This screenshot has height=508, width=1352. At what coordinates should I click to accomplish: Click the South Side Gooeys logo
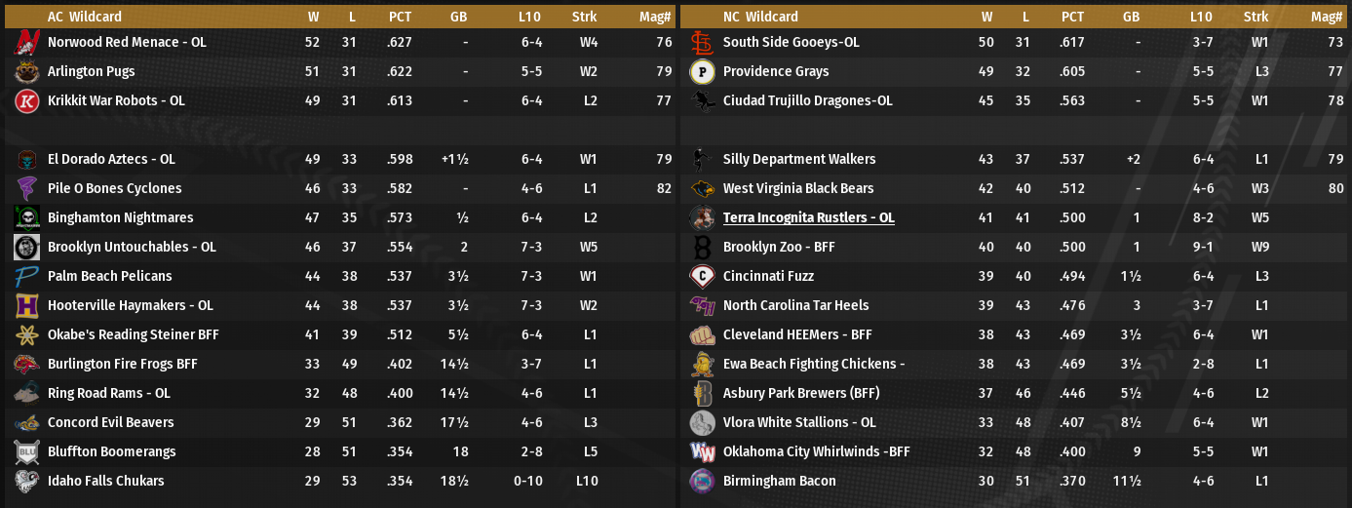click(x=702, y=43)
